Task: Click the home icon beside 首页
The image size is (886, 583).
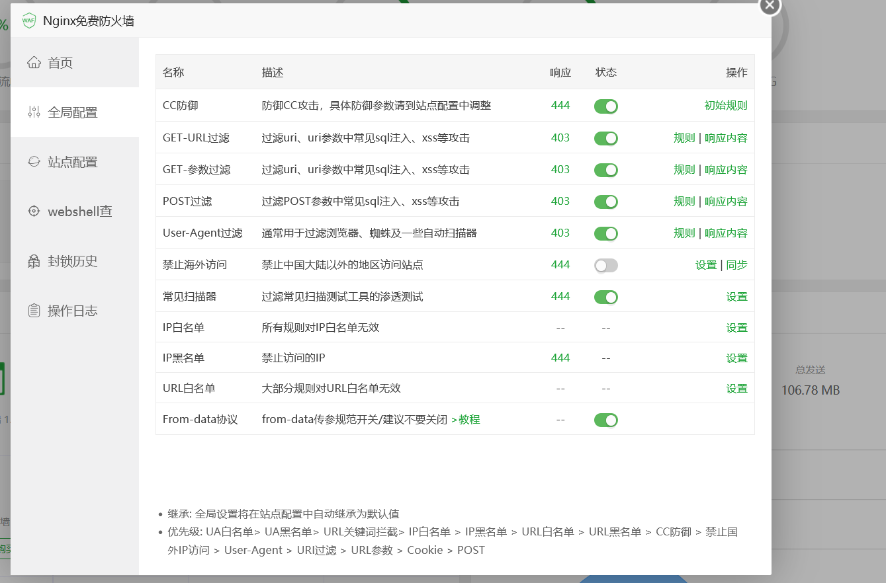Action: pos(34,63)
